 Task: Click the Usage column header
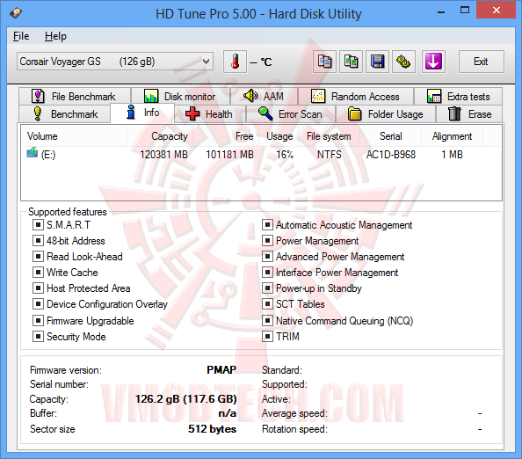(x=279, y=136)
